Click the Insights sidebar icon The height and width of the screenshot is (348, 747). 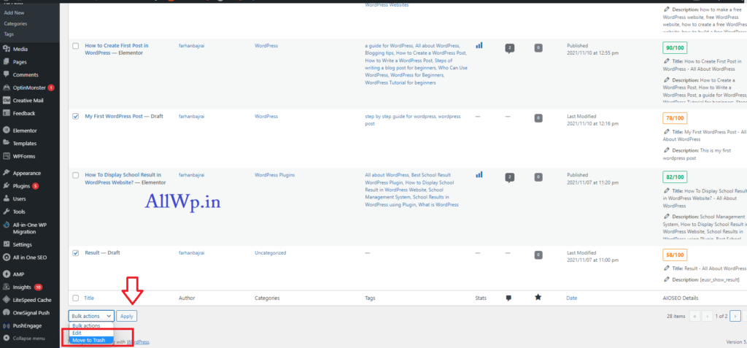(6, 287)
